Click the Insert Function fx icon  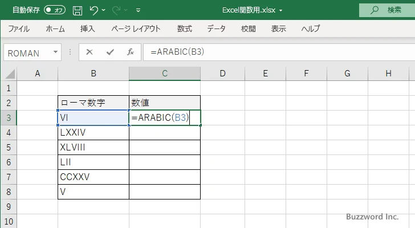click(131, 52)
